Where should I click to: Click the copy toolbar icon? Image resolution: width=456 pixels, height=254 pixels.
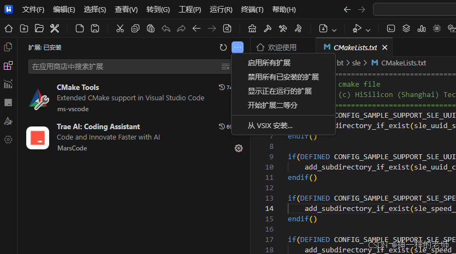coord(135,28)
